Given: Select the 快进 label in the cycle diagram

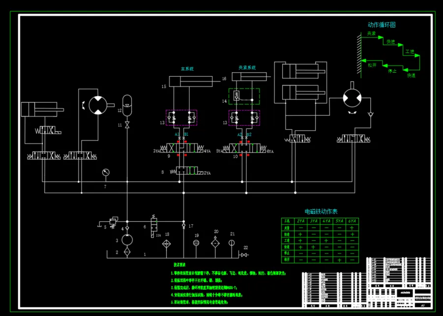Looking at the screenshot, I should [x=391, y=42].
